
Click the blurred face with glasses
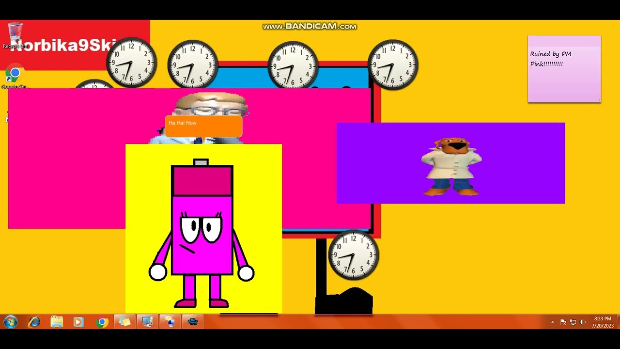coord(211,105)
